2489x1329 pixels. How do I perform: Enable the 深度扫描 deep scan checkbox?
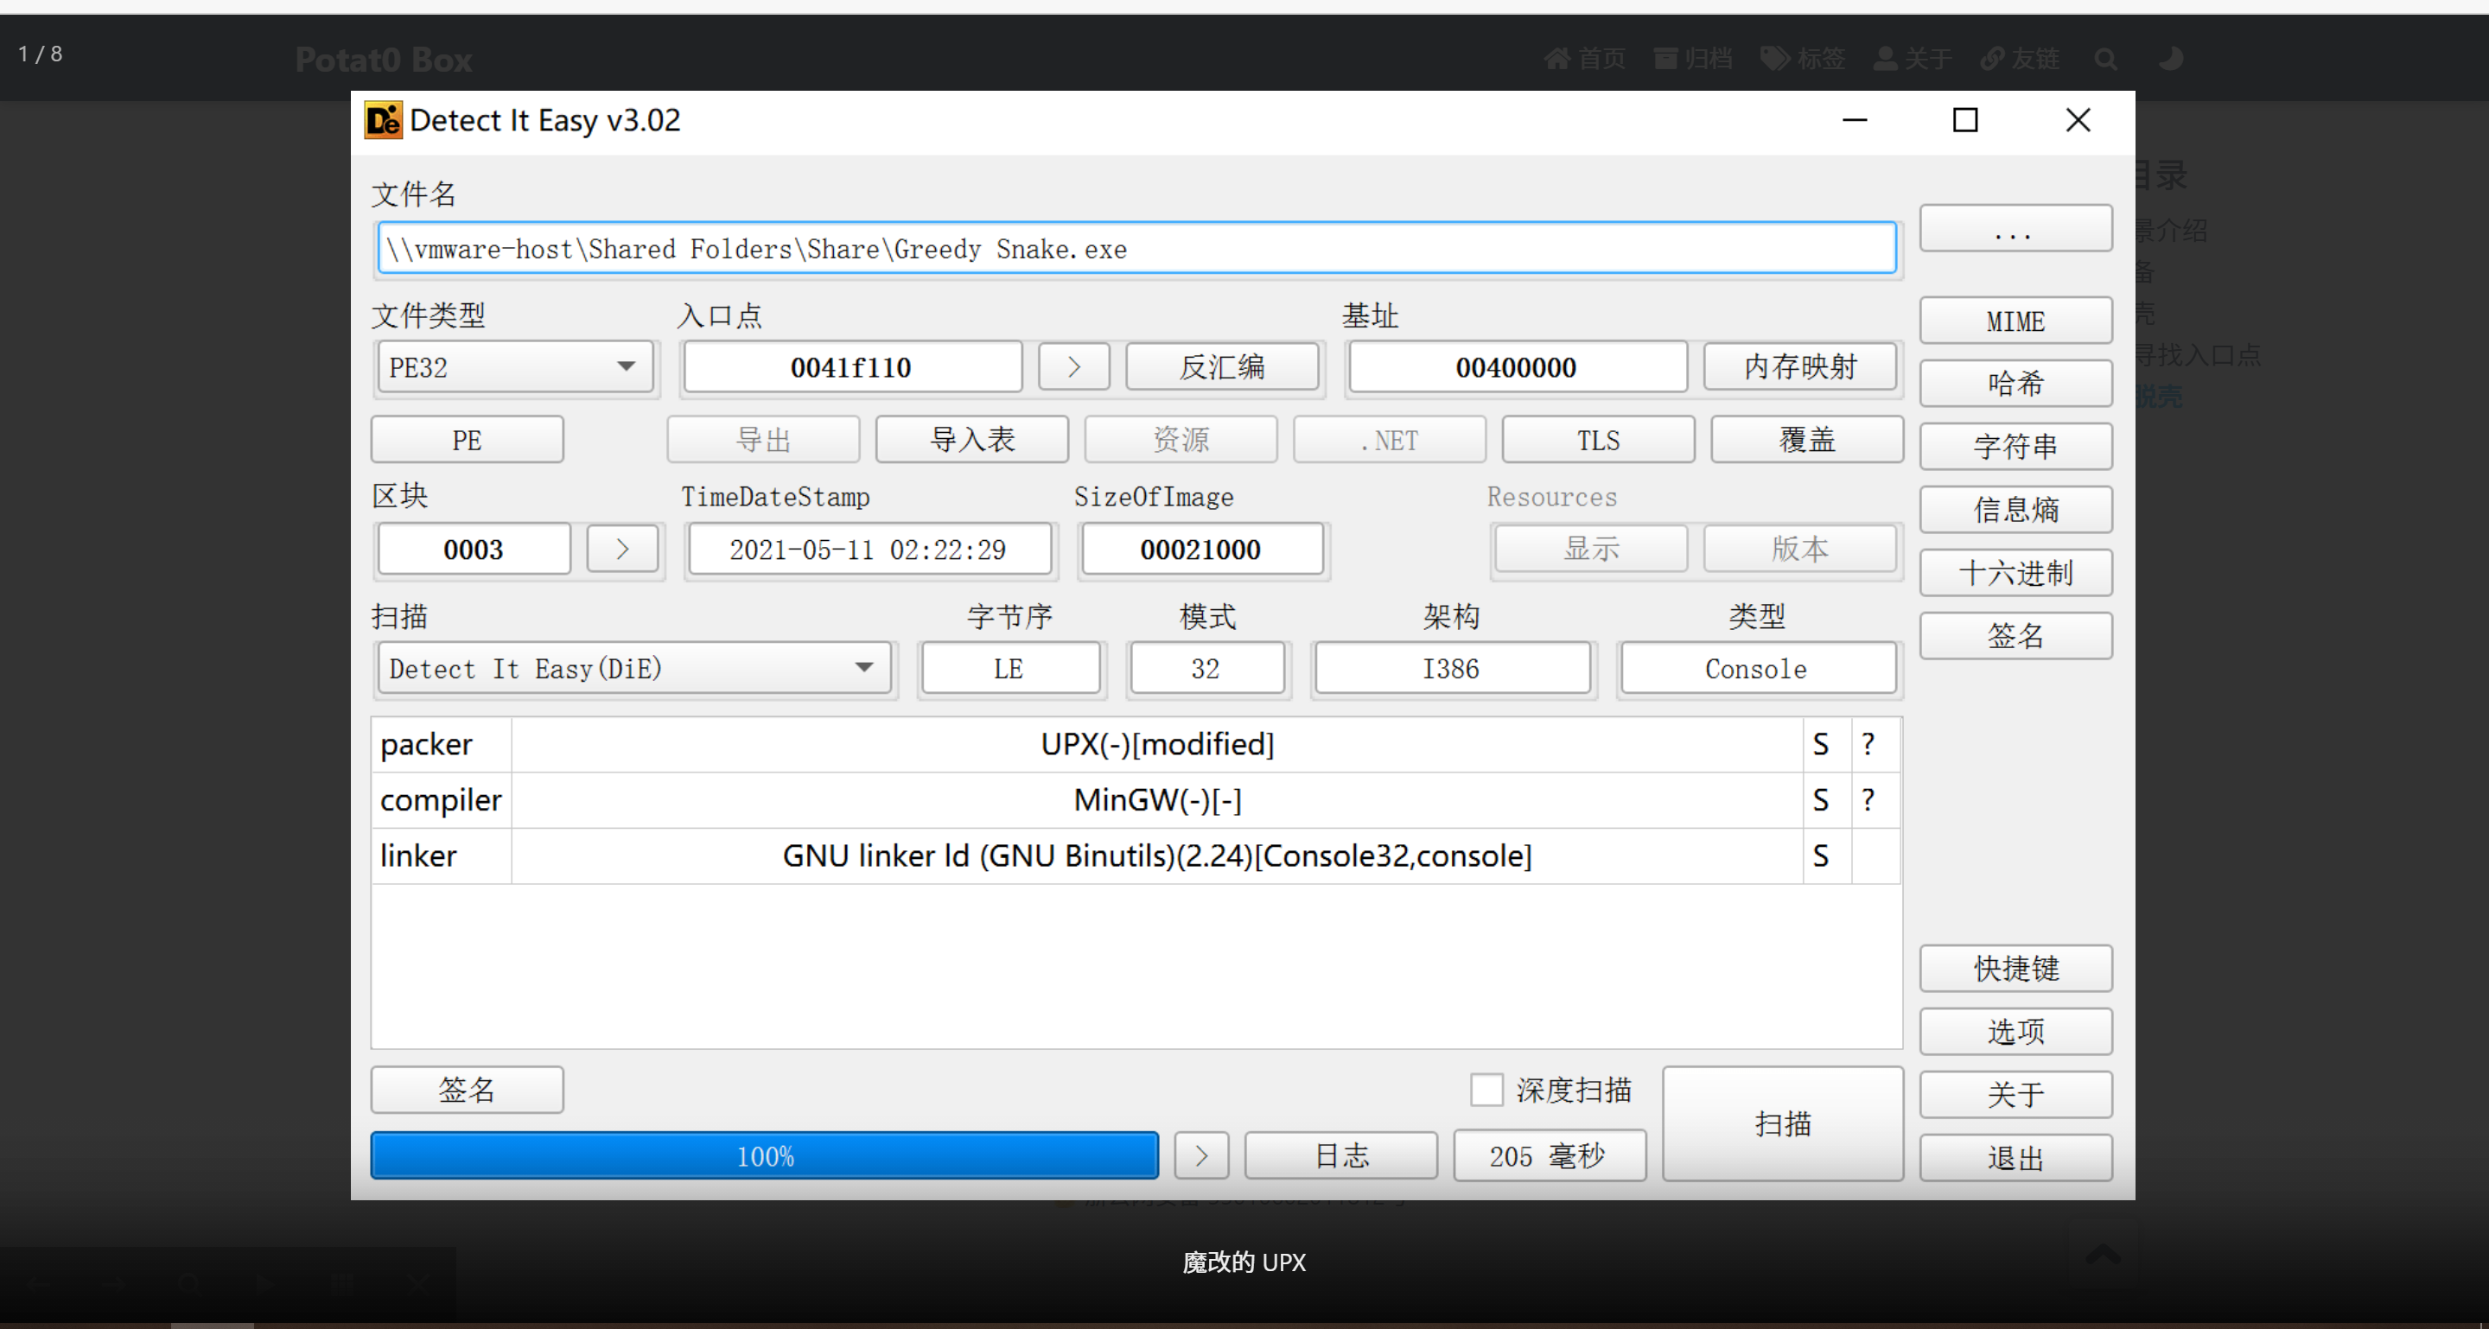coord(1487,1090)
